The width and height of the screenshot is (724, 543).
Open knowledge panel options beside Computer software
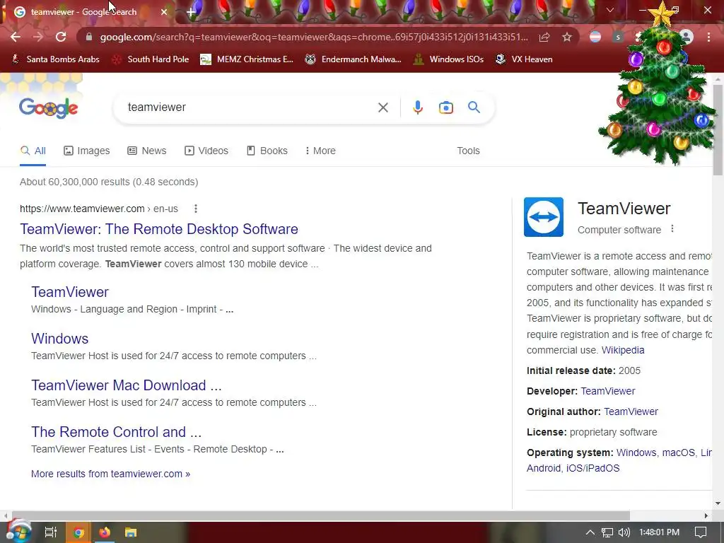(x=672, y=228)
